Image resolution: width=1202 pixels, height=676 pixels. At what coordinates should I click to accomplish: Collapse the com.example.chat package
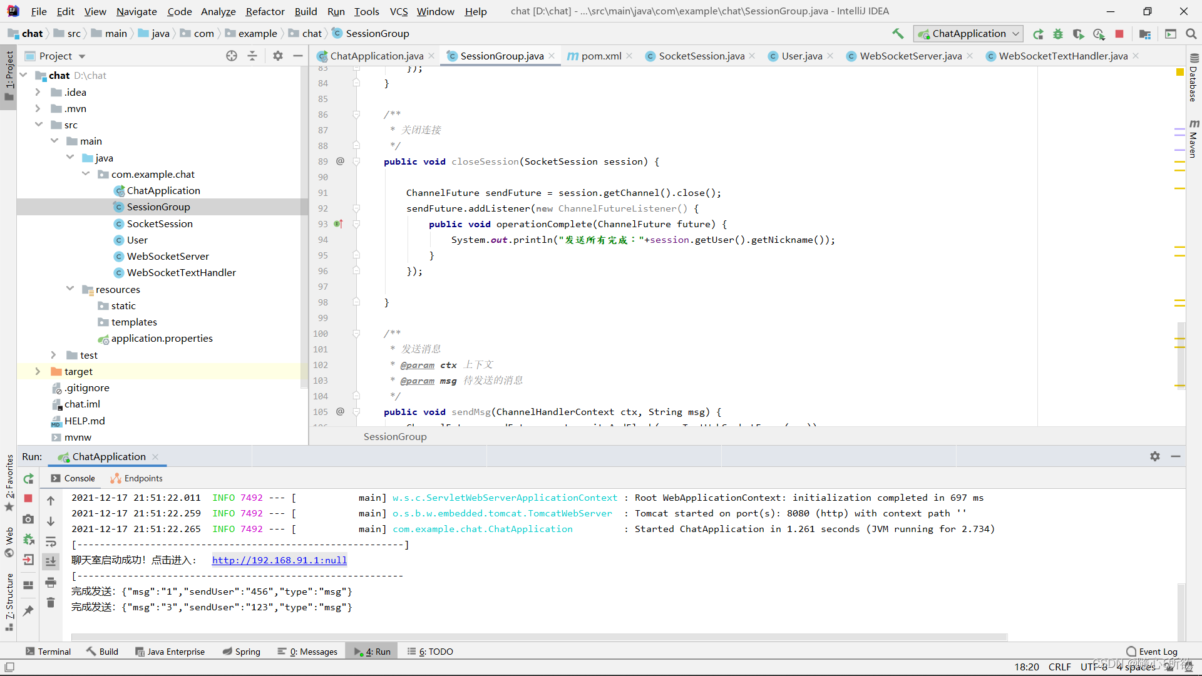pyautogui.click(x=85, y=174)
